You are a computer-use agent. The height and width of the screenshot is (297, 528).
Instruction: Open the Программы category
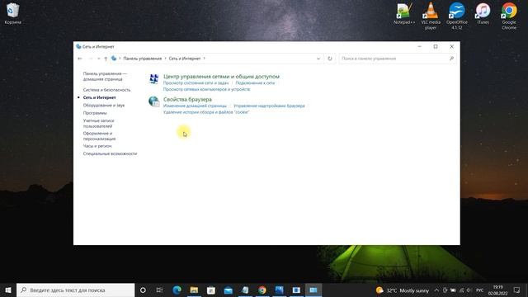tap(95, 113)
